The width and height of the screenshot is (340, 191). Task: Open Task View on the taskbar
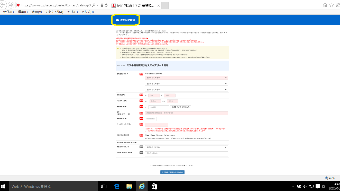click(x=104, y=186)
